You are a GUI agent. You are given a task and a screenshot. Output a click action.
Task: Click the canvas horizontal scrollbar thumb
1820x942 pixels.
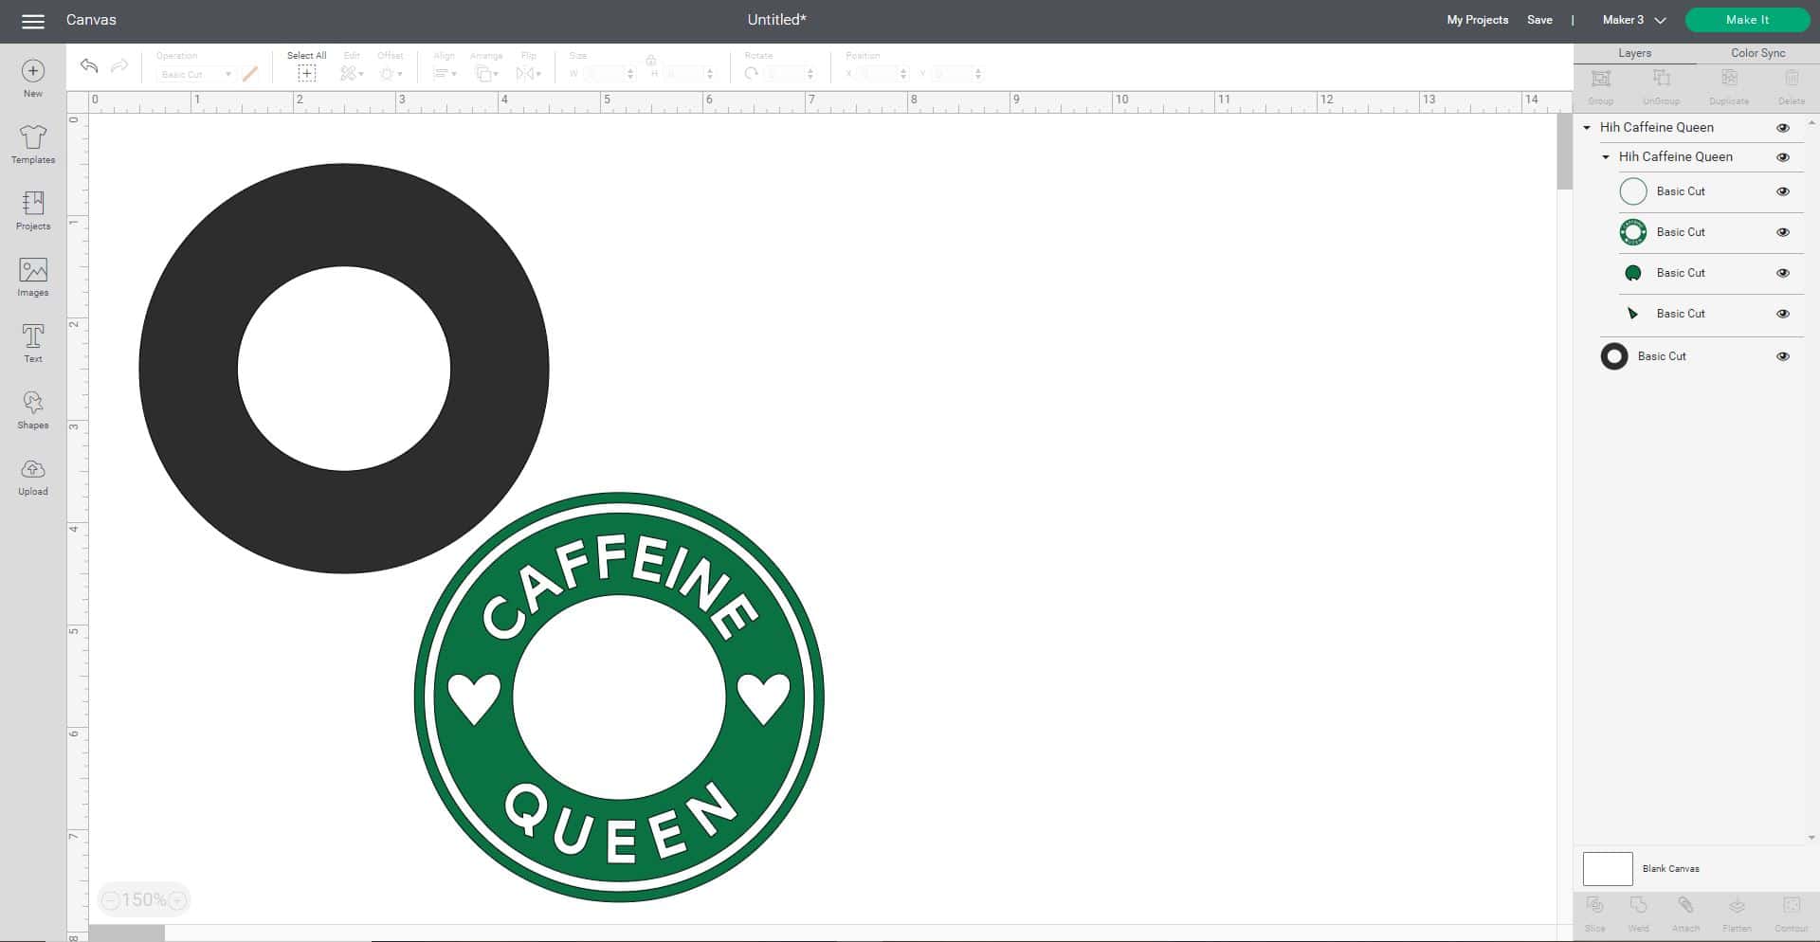[x=127, y=933]
